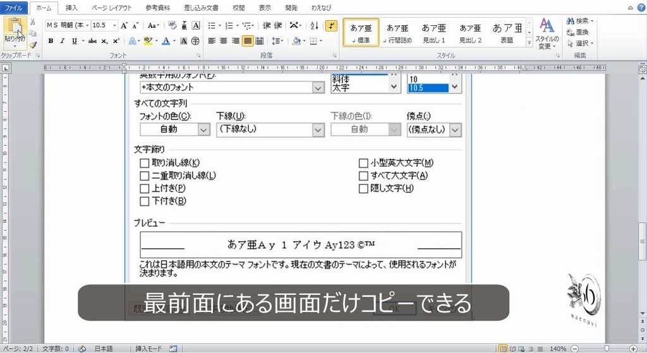This screenshot has width=647, height=353.
Task: Expand the styles gallery arrow
Action: click(x=529, y=42)
